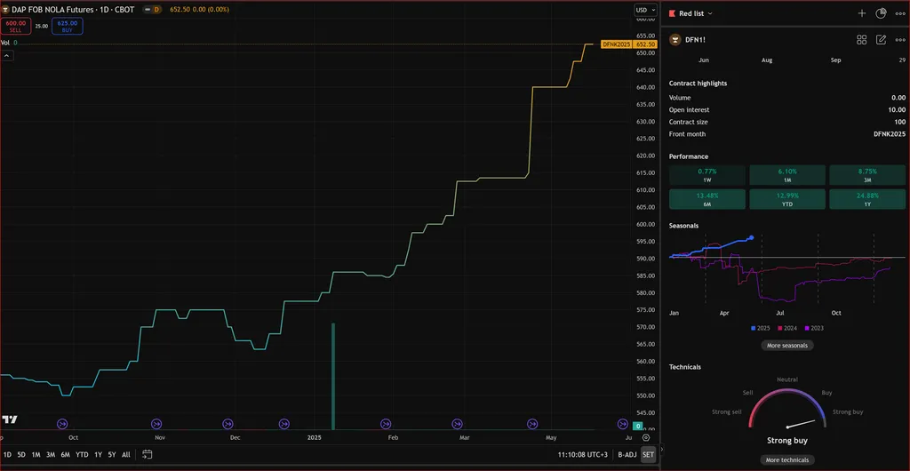Click the 625.00 BUY button
The height and width of the screenshot is (471, 910).
pyautogui.click(x=68, y=26)
